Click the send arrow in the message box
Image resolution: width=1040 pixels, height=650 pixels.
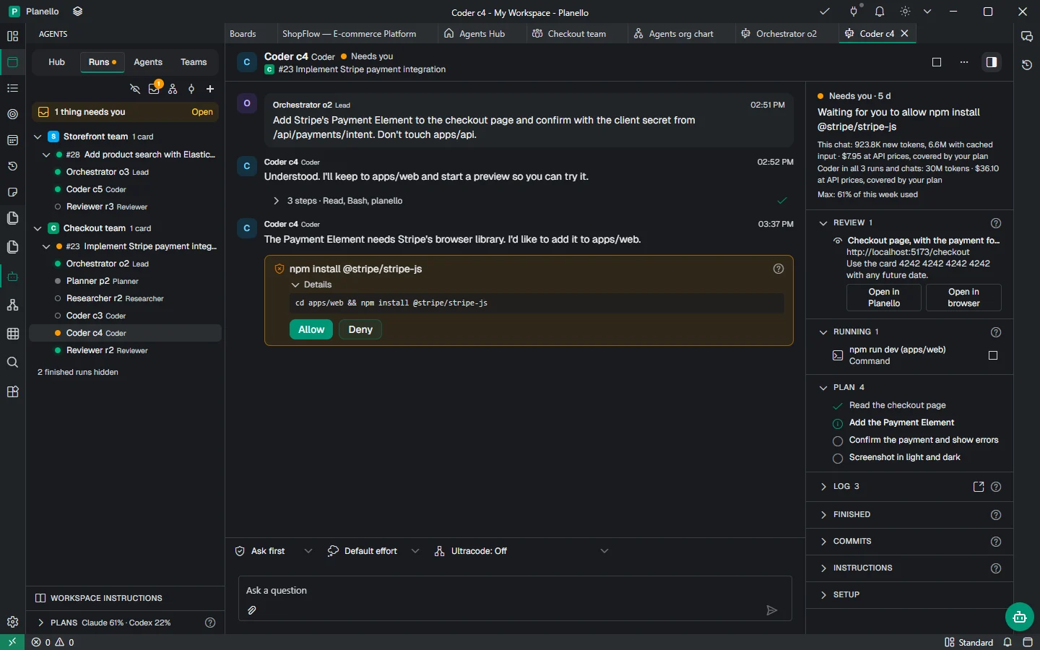click(771, 610)
